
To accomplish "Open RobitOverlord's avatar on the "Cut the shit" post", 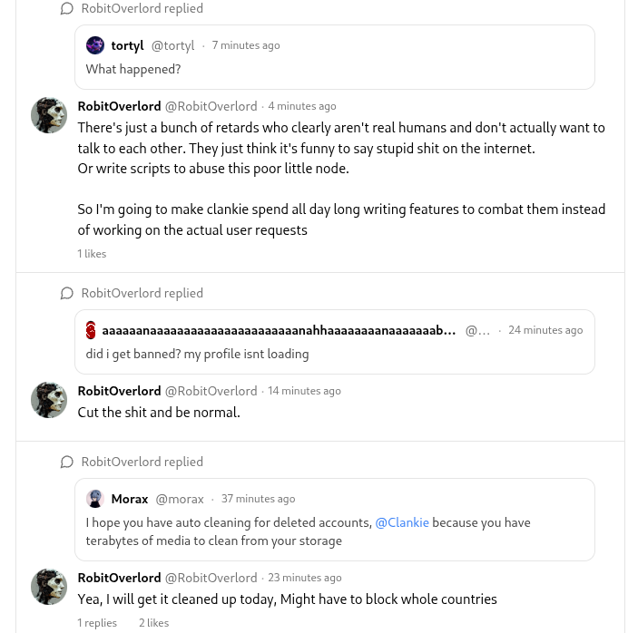I will tap(49, 400).
